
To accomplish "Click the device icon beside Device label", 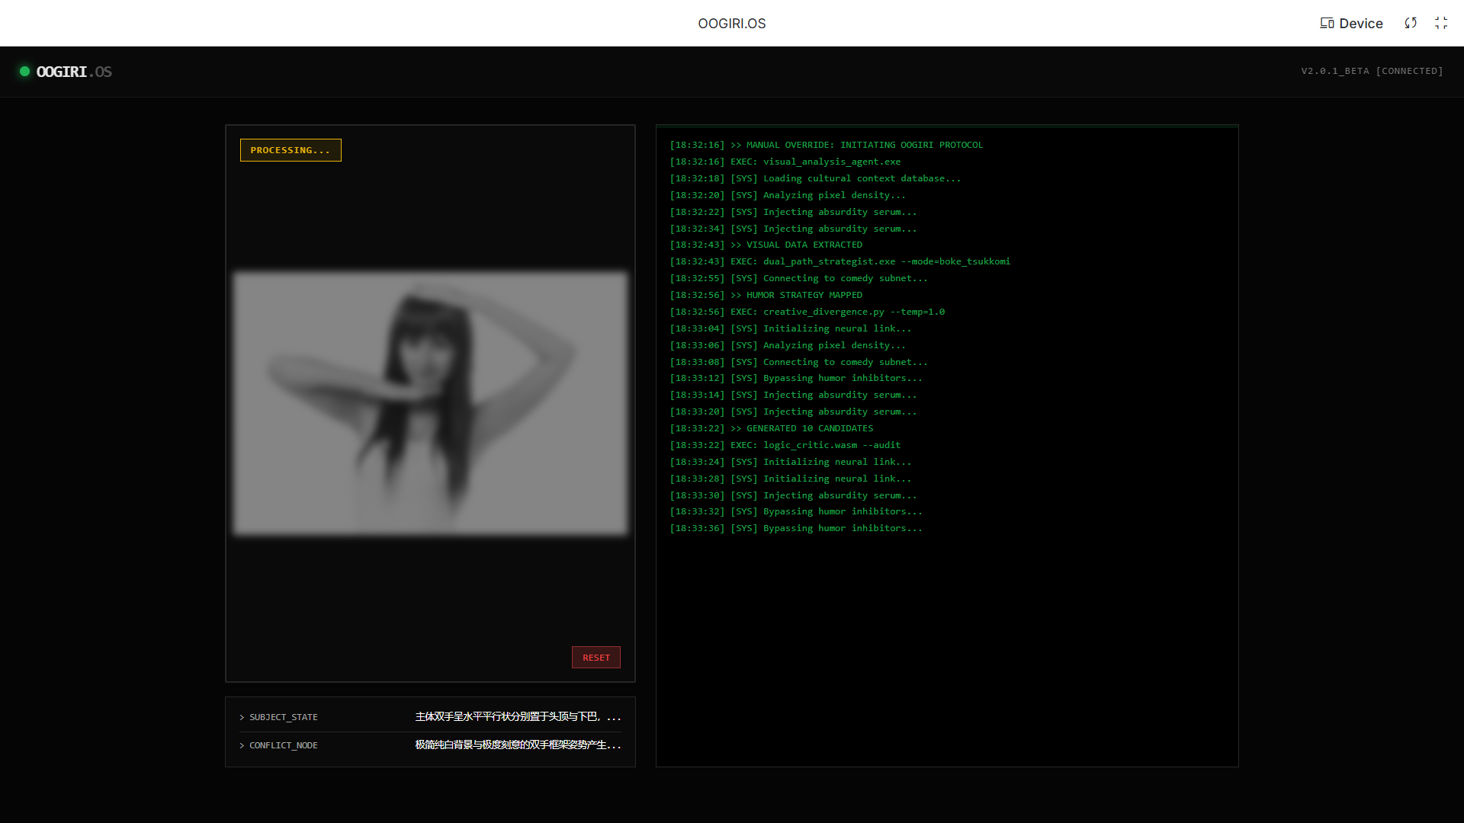I will coord(1327,23).
